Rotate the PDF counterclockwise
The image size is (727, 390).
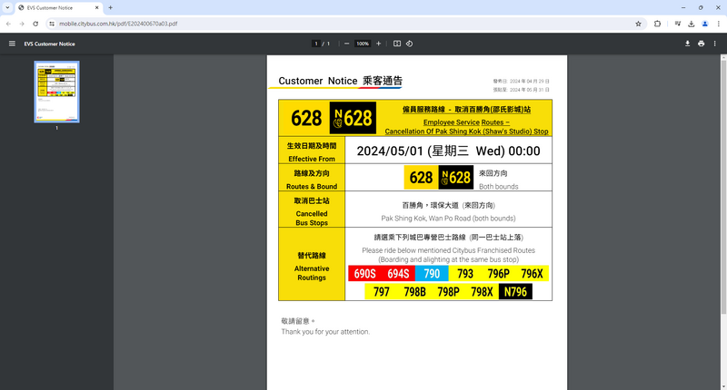click(x=410, y=44)
